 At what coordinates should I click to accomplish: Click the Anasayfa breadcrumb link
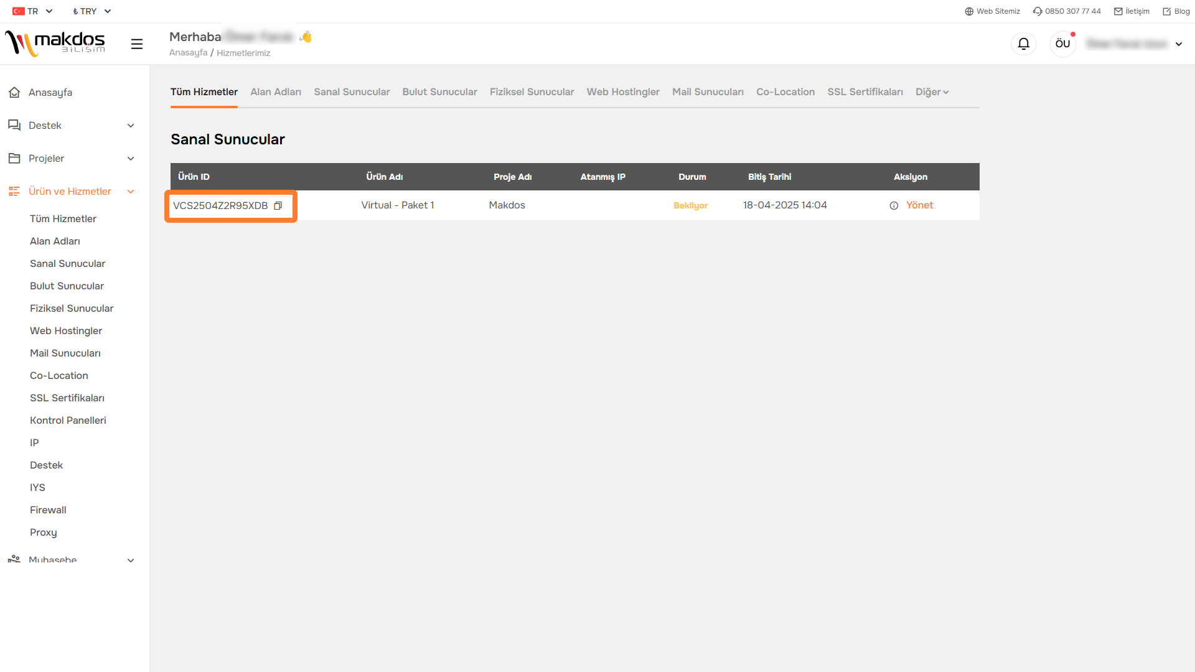[x=188, y=53]
